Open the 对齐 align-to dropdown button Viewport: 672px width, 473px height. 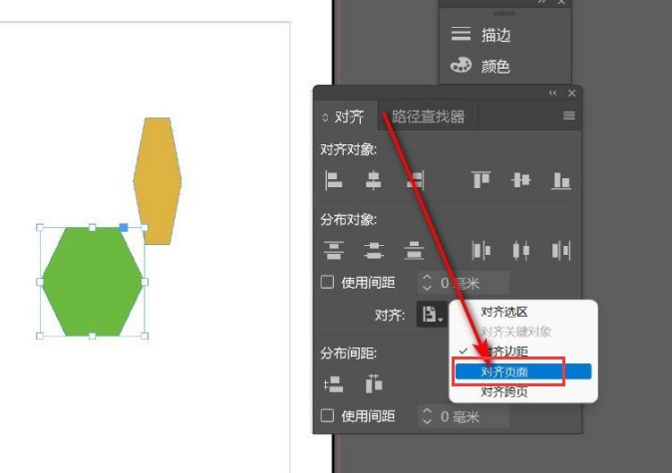[x=433, y=315]
